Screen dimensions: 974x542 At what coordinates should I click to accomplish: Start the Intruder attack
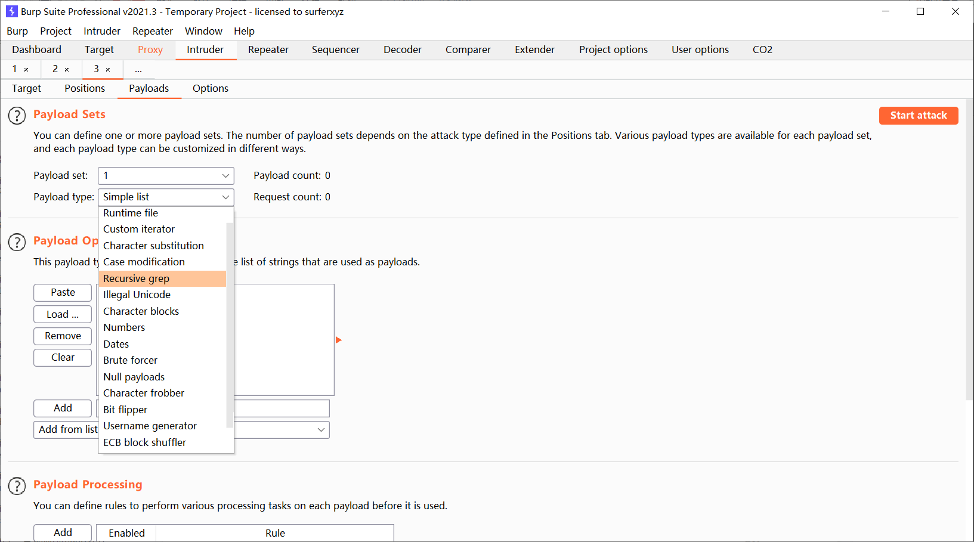click(919, 116)
